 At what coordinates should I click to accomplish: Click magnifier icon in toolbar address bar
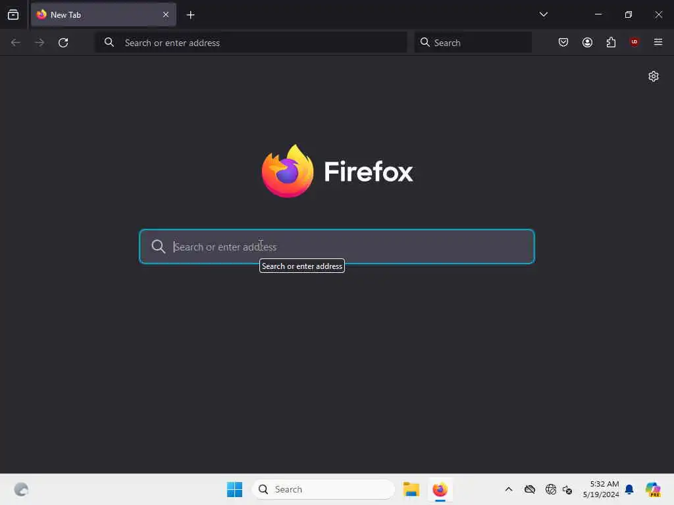click(109, 42)
